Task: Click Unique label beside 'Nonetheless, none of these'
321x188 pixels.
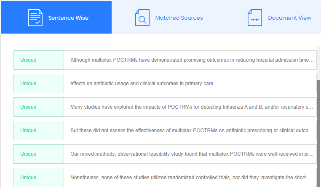Action: point(28,178)
